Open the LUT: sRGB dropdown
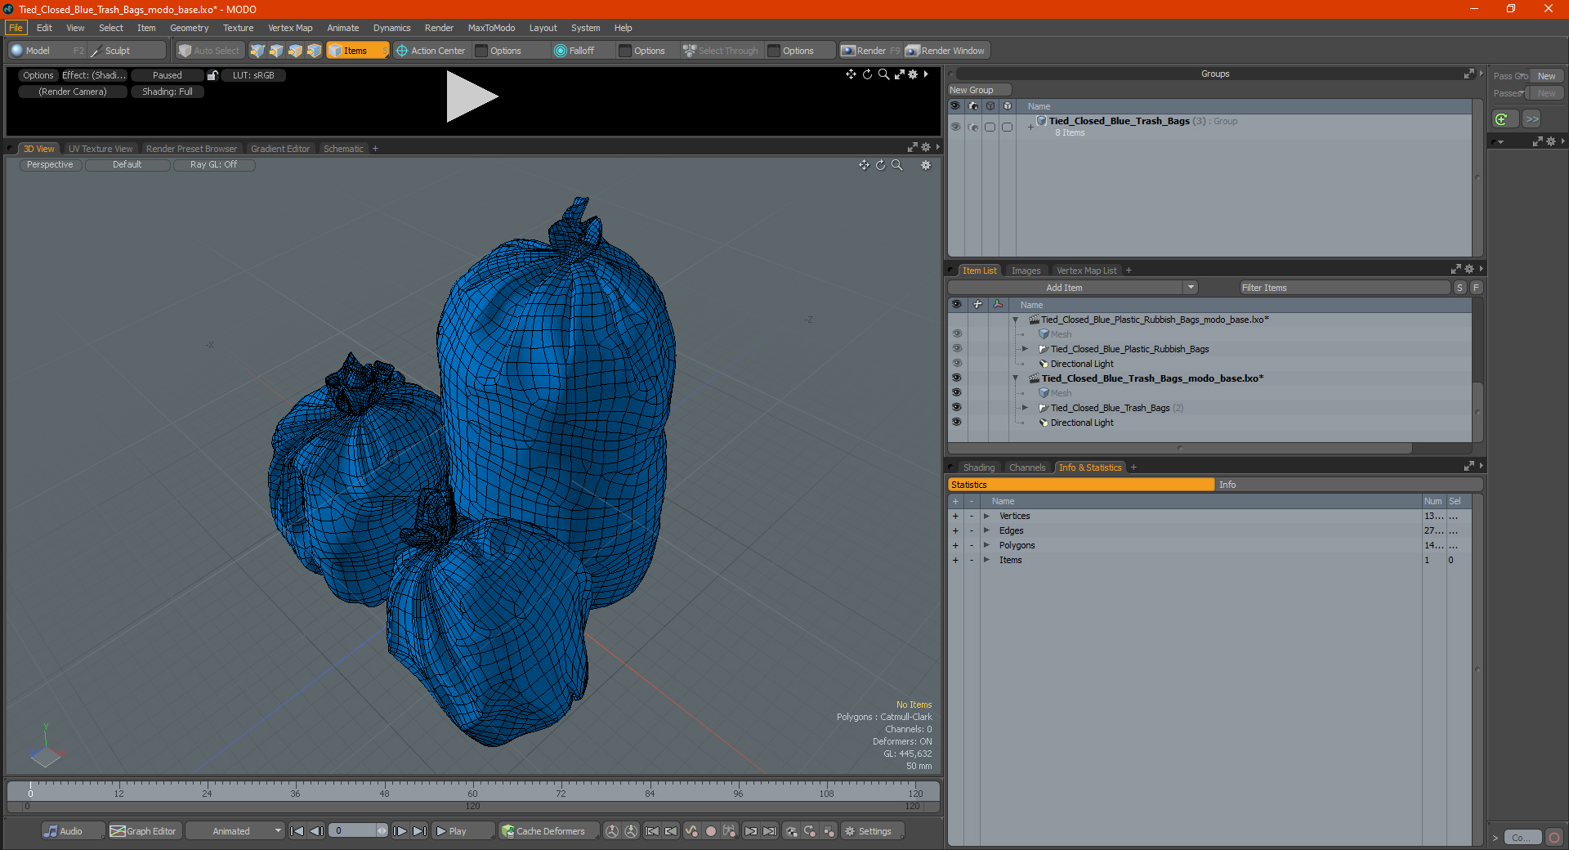Viewport: 1569px width, 850px height. click(253, 75)
